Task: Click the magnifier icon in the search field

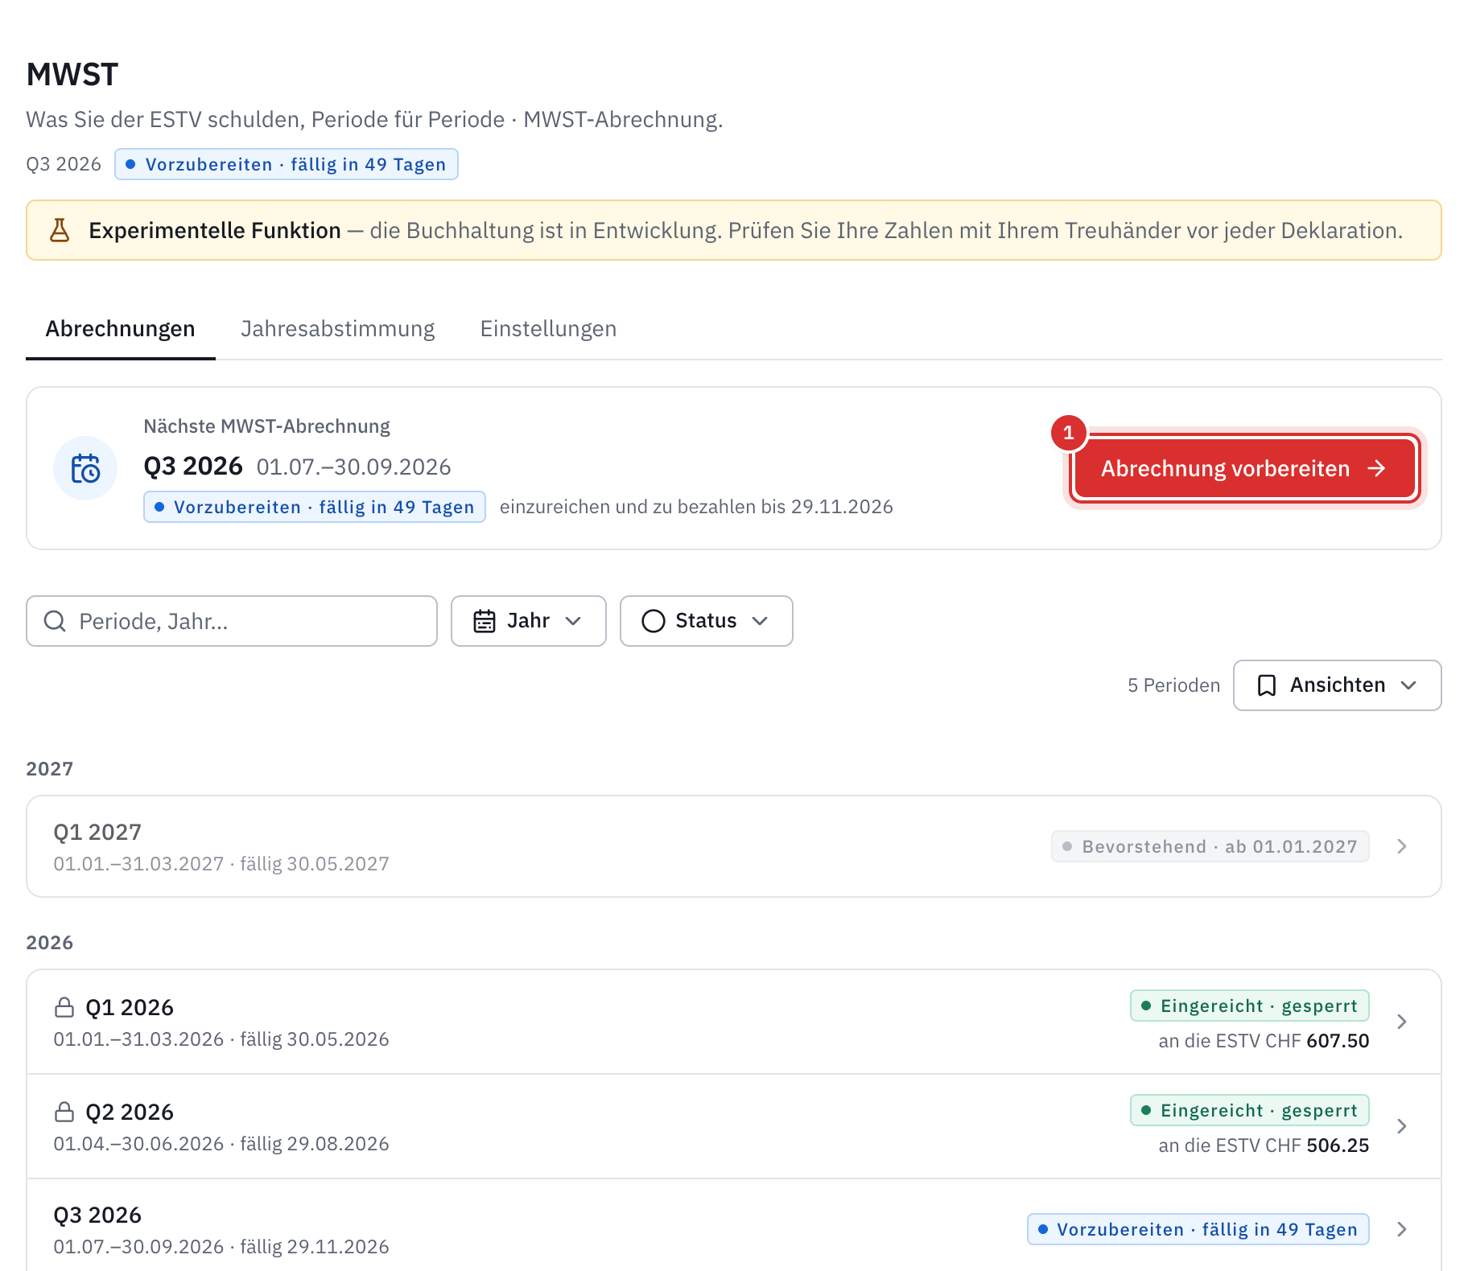Action: coord(55,621)
